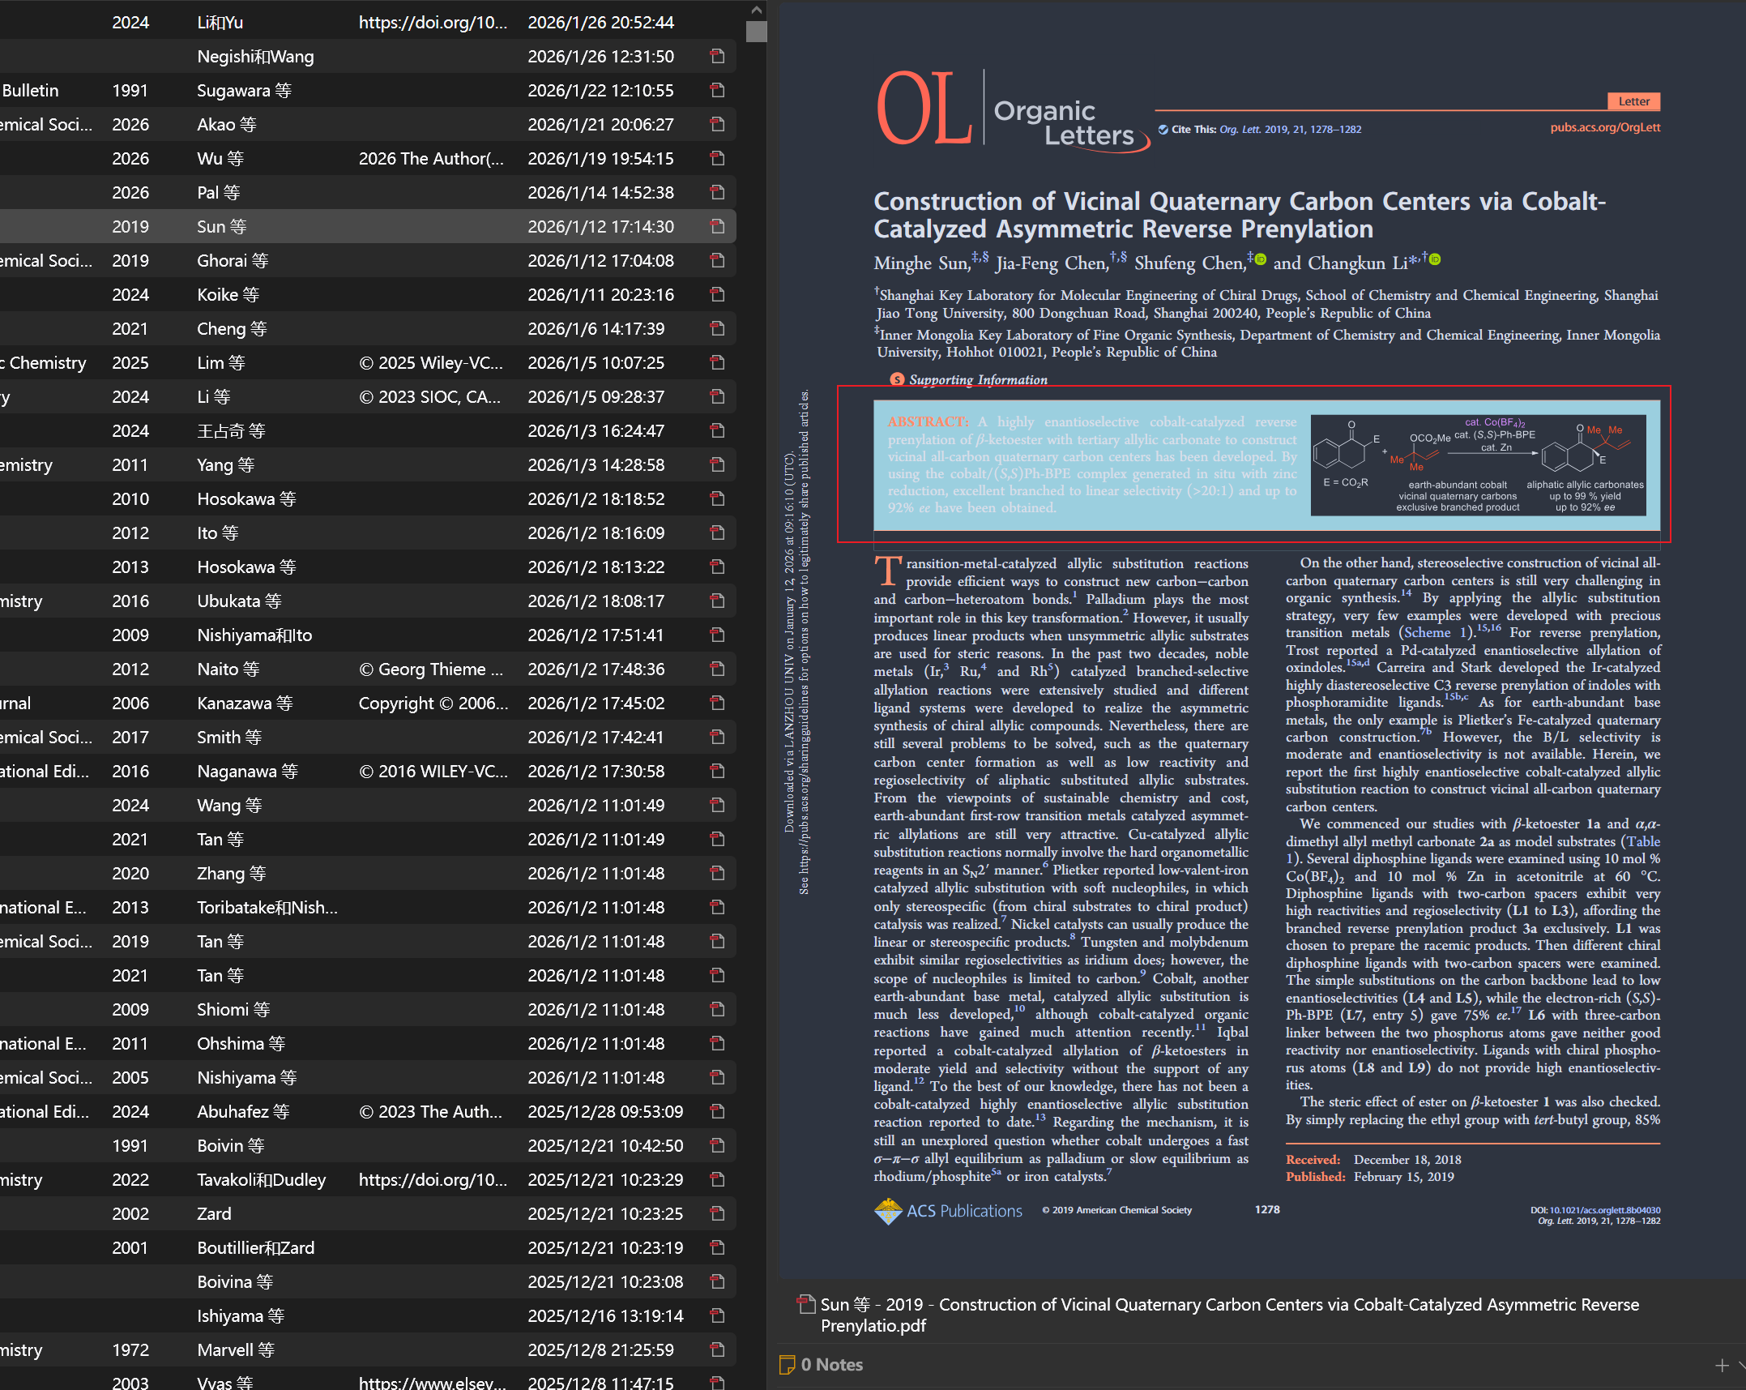Click the items list scrollbar thumb

(x=756, y=32)
